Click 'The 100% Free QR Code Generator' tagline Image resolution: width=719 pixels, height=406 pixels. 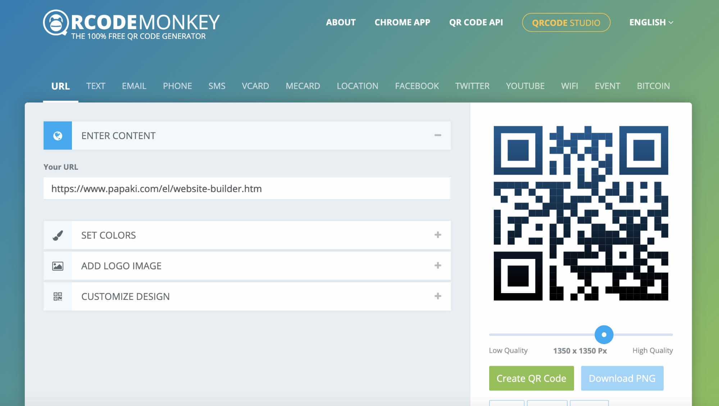pos(138,36)
